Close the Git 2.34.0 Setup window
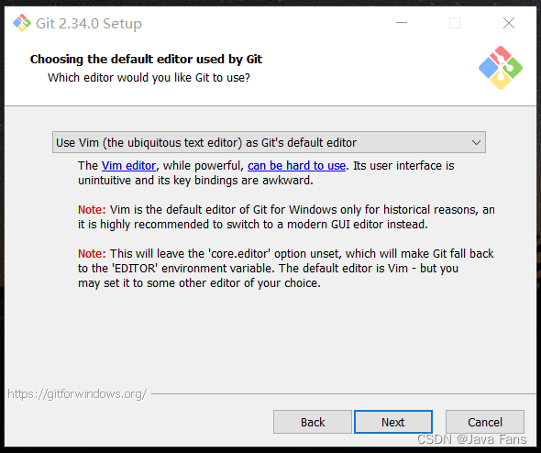 [x=509, y=23]
